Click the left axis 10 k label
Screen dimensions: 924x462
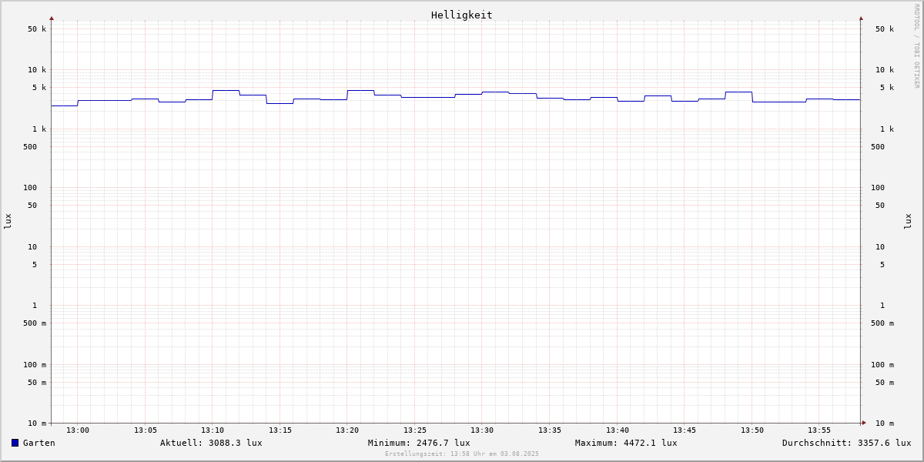point(37,70)
